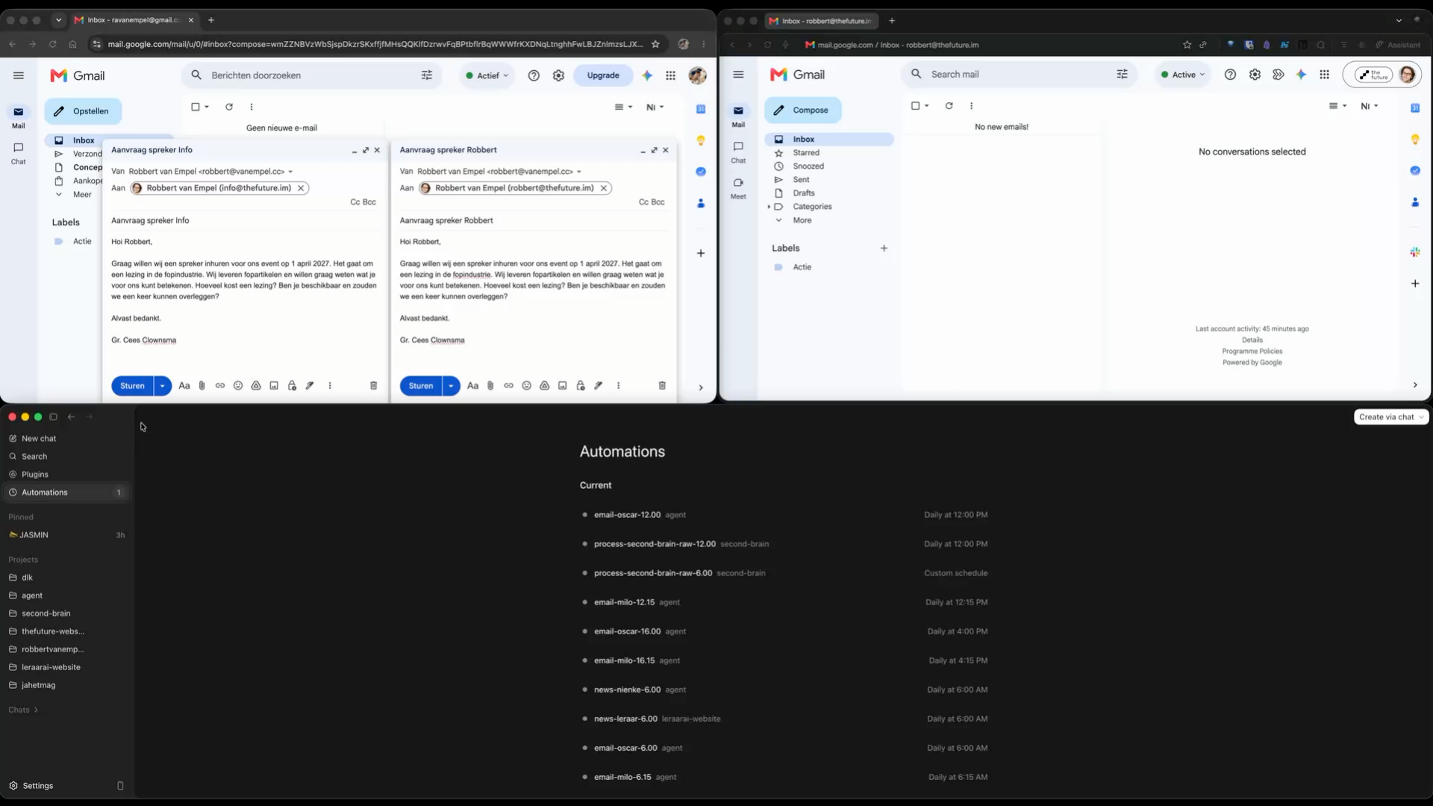Click Opstellen compose button in left Gmail
This screenshot has width=1433, height=806.
[83, 111]
